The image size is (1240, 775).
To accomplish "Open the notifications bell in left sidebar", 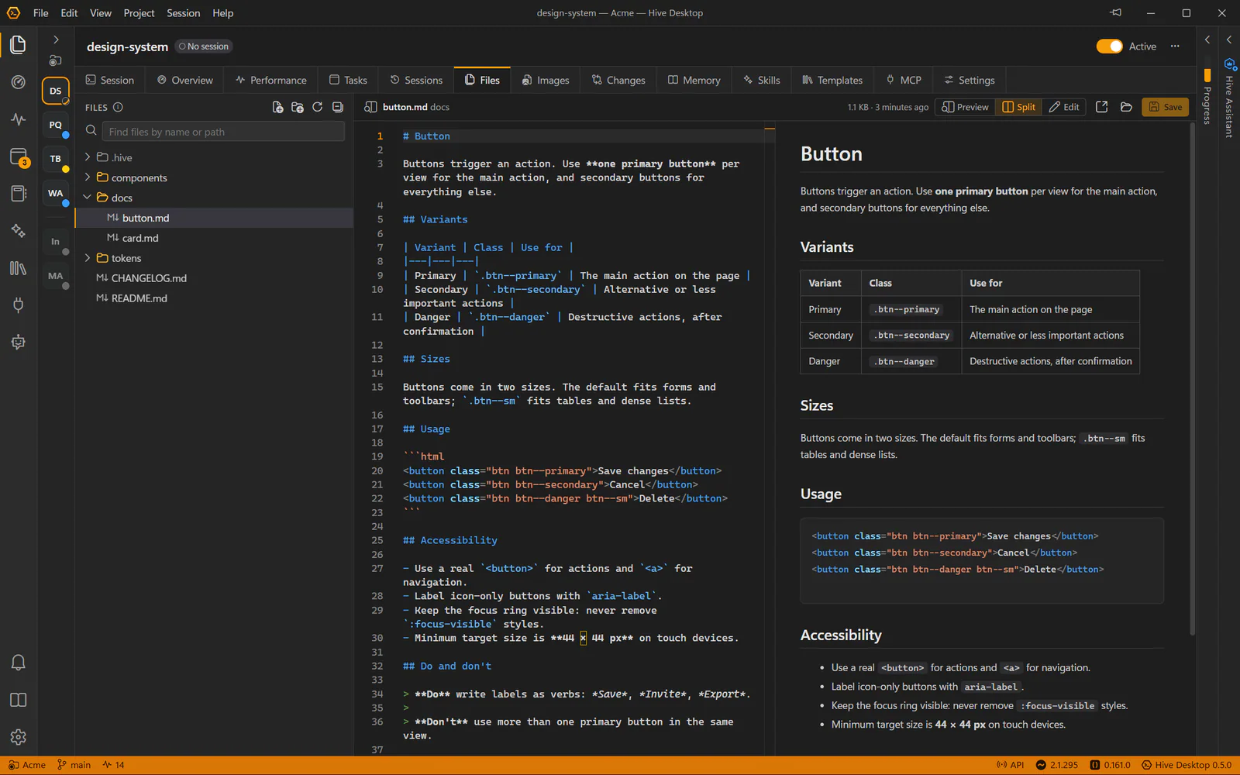I will [x=18, y=663].
